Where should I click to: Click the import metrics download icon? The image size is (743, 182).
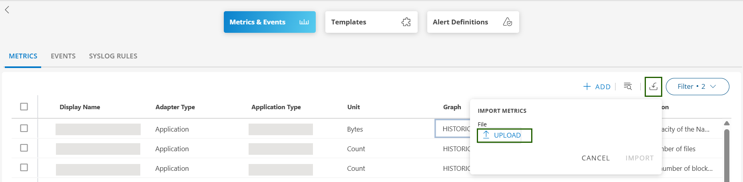point(653,86)
